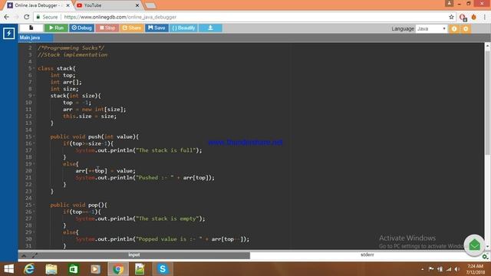Screen dimensions: 491x276
Task: Fold the if block at line 26
Action: tap(34, 212)
